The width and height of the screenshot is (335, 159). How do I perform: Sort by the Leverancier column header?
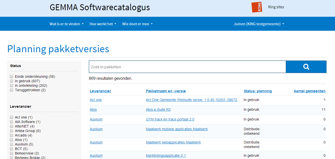[x=100, y=91]
